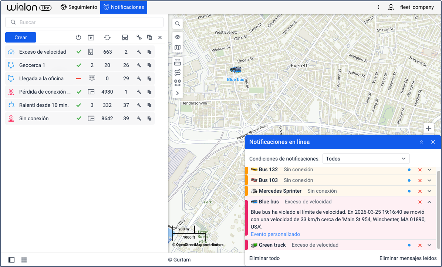Screen dimensions: 442x267
Task: Switch to the Seguimiento tab
Action: [79, 7]
